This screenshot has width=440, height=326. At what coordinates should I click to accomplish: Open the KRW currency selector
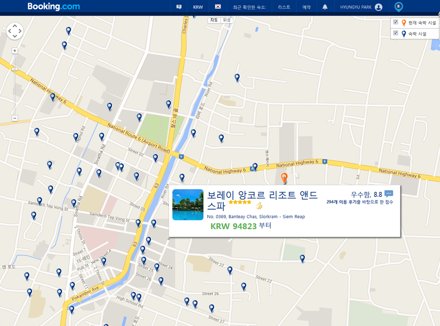click(198, 7)
